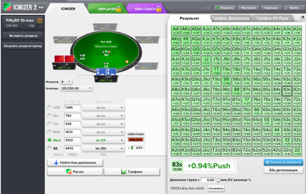Open the Результат tab
The width and height of the screenshot is (306, 194).
189,18
